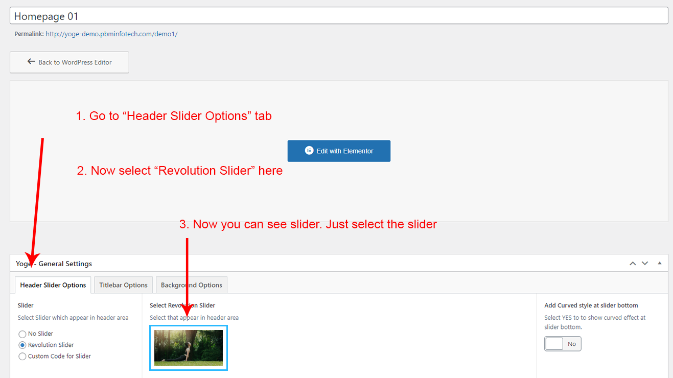Click the left arrow icon beside Back to WordPress Editor
This screenshot has height=378, width=673.
[x=31, y=62]
